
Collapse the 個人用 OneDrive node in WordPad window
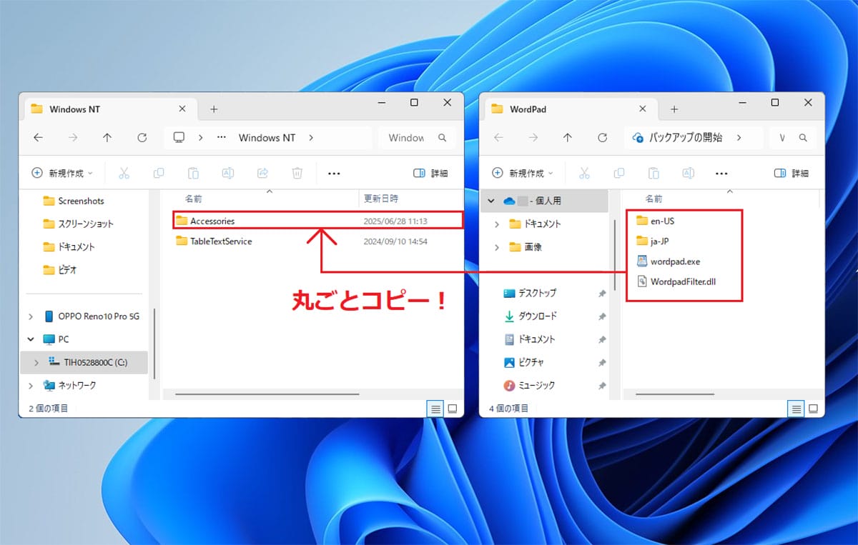pos(490,201)
